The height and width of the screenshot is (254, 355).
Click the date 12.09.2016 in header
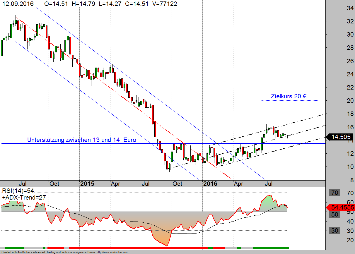pyautogui.click(x=18, y=4)
